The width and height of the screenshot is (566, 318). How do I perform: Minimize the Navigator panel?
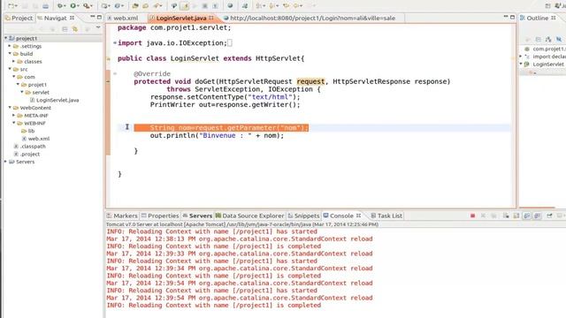[x=92, y=17]
